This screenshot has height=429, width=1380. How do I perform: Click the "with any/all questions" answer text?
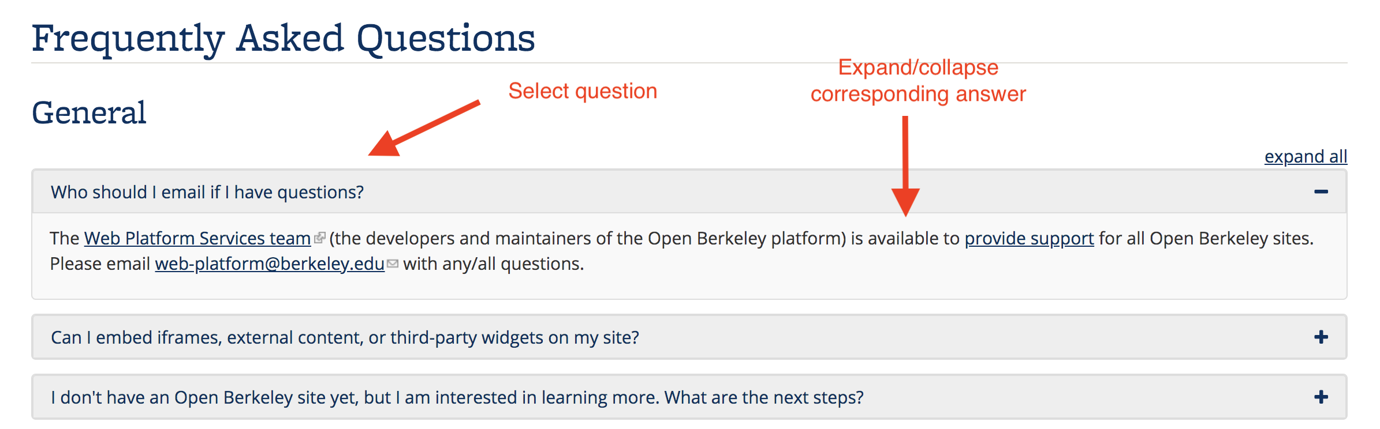tap(494, 264)
